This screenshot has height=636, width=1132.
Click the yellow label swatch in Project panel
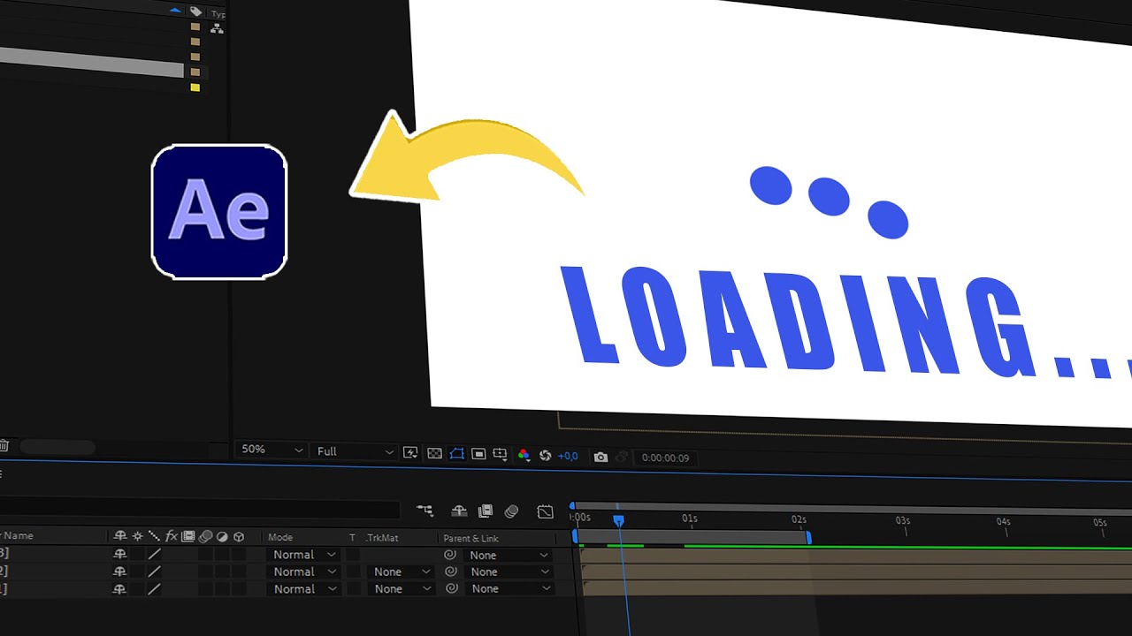click(195, 87)
